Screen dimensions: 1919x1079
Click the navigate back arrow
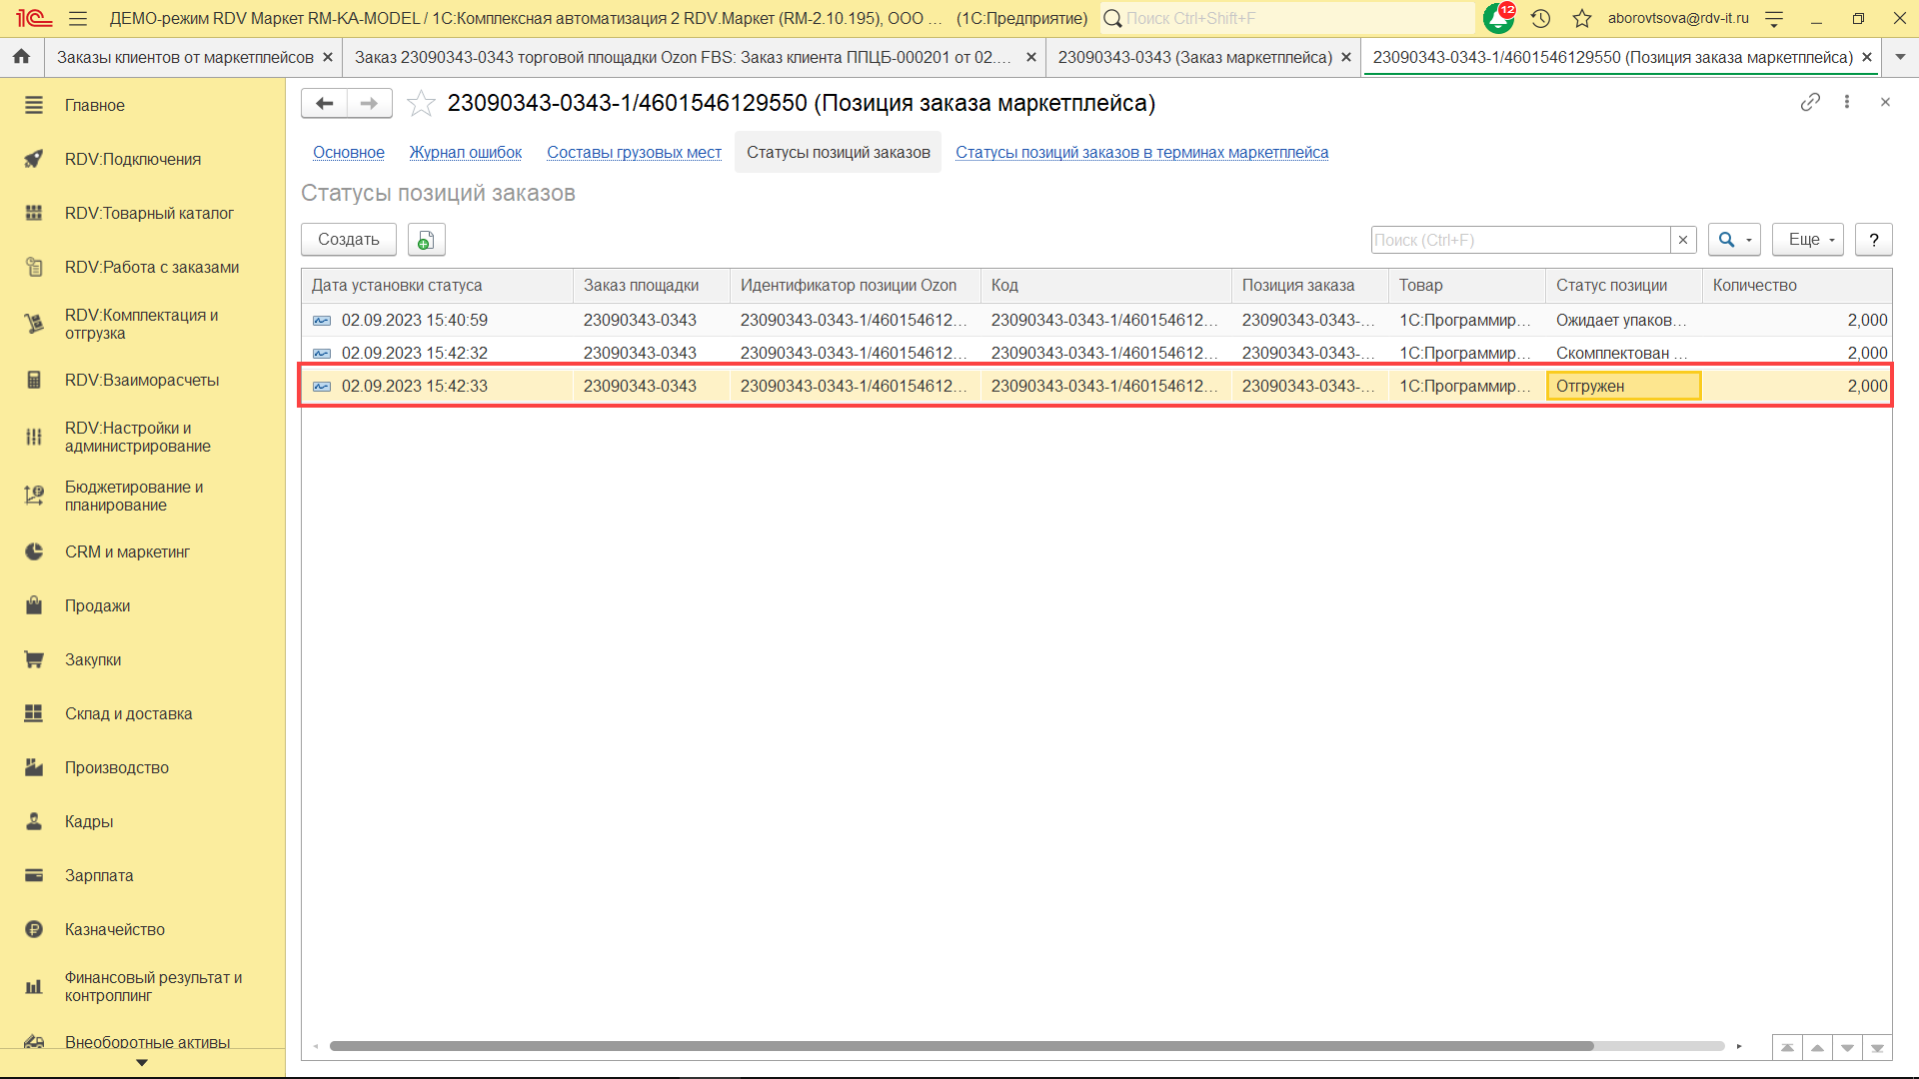click(324, 103)
